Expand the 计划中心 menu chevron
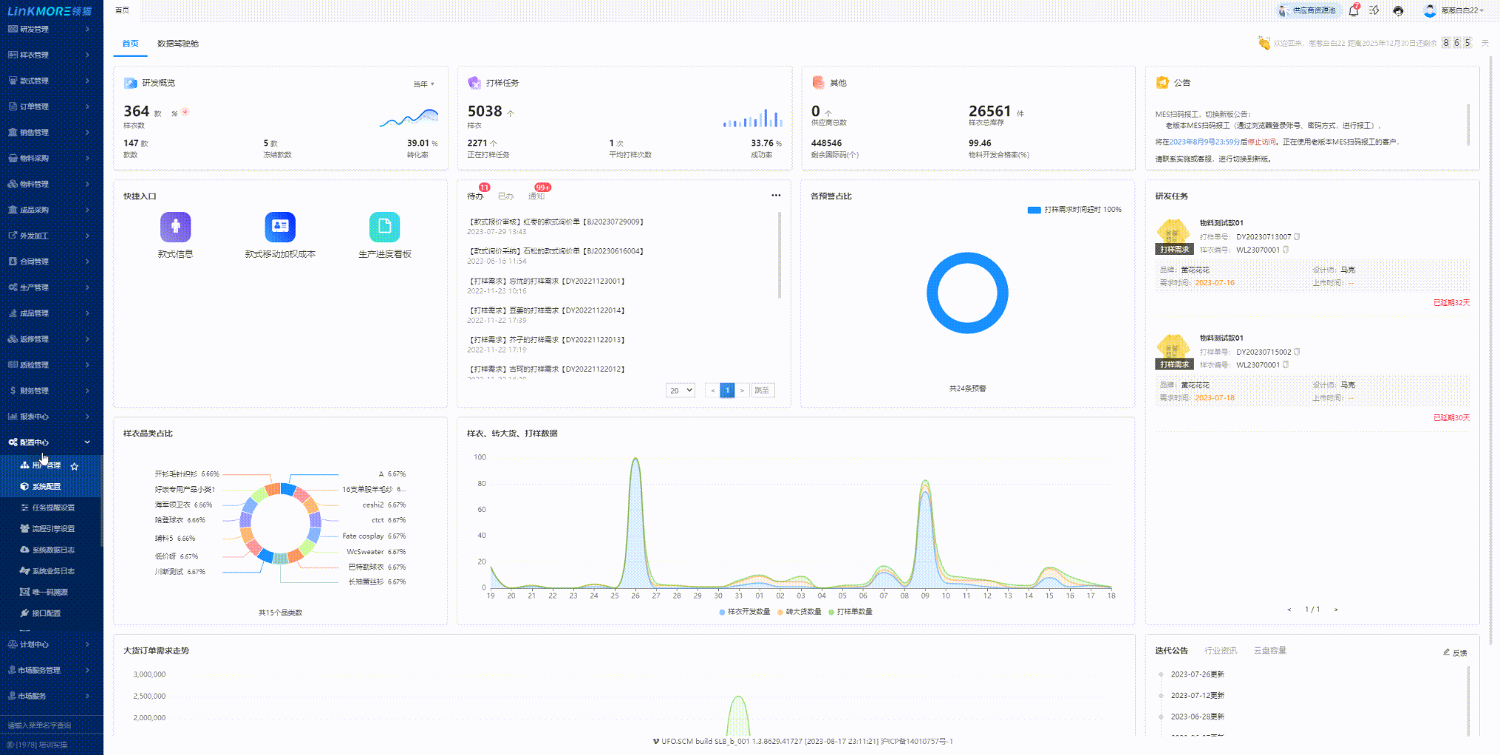1500x755 pixels. tap(87, 644)
